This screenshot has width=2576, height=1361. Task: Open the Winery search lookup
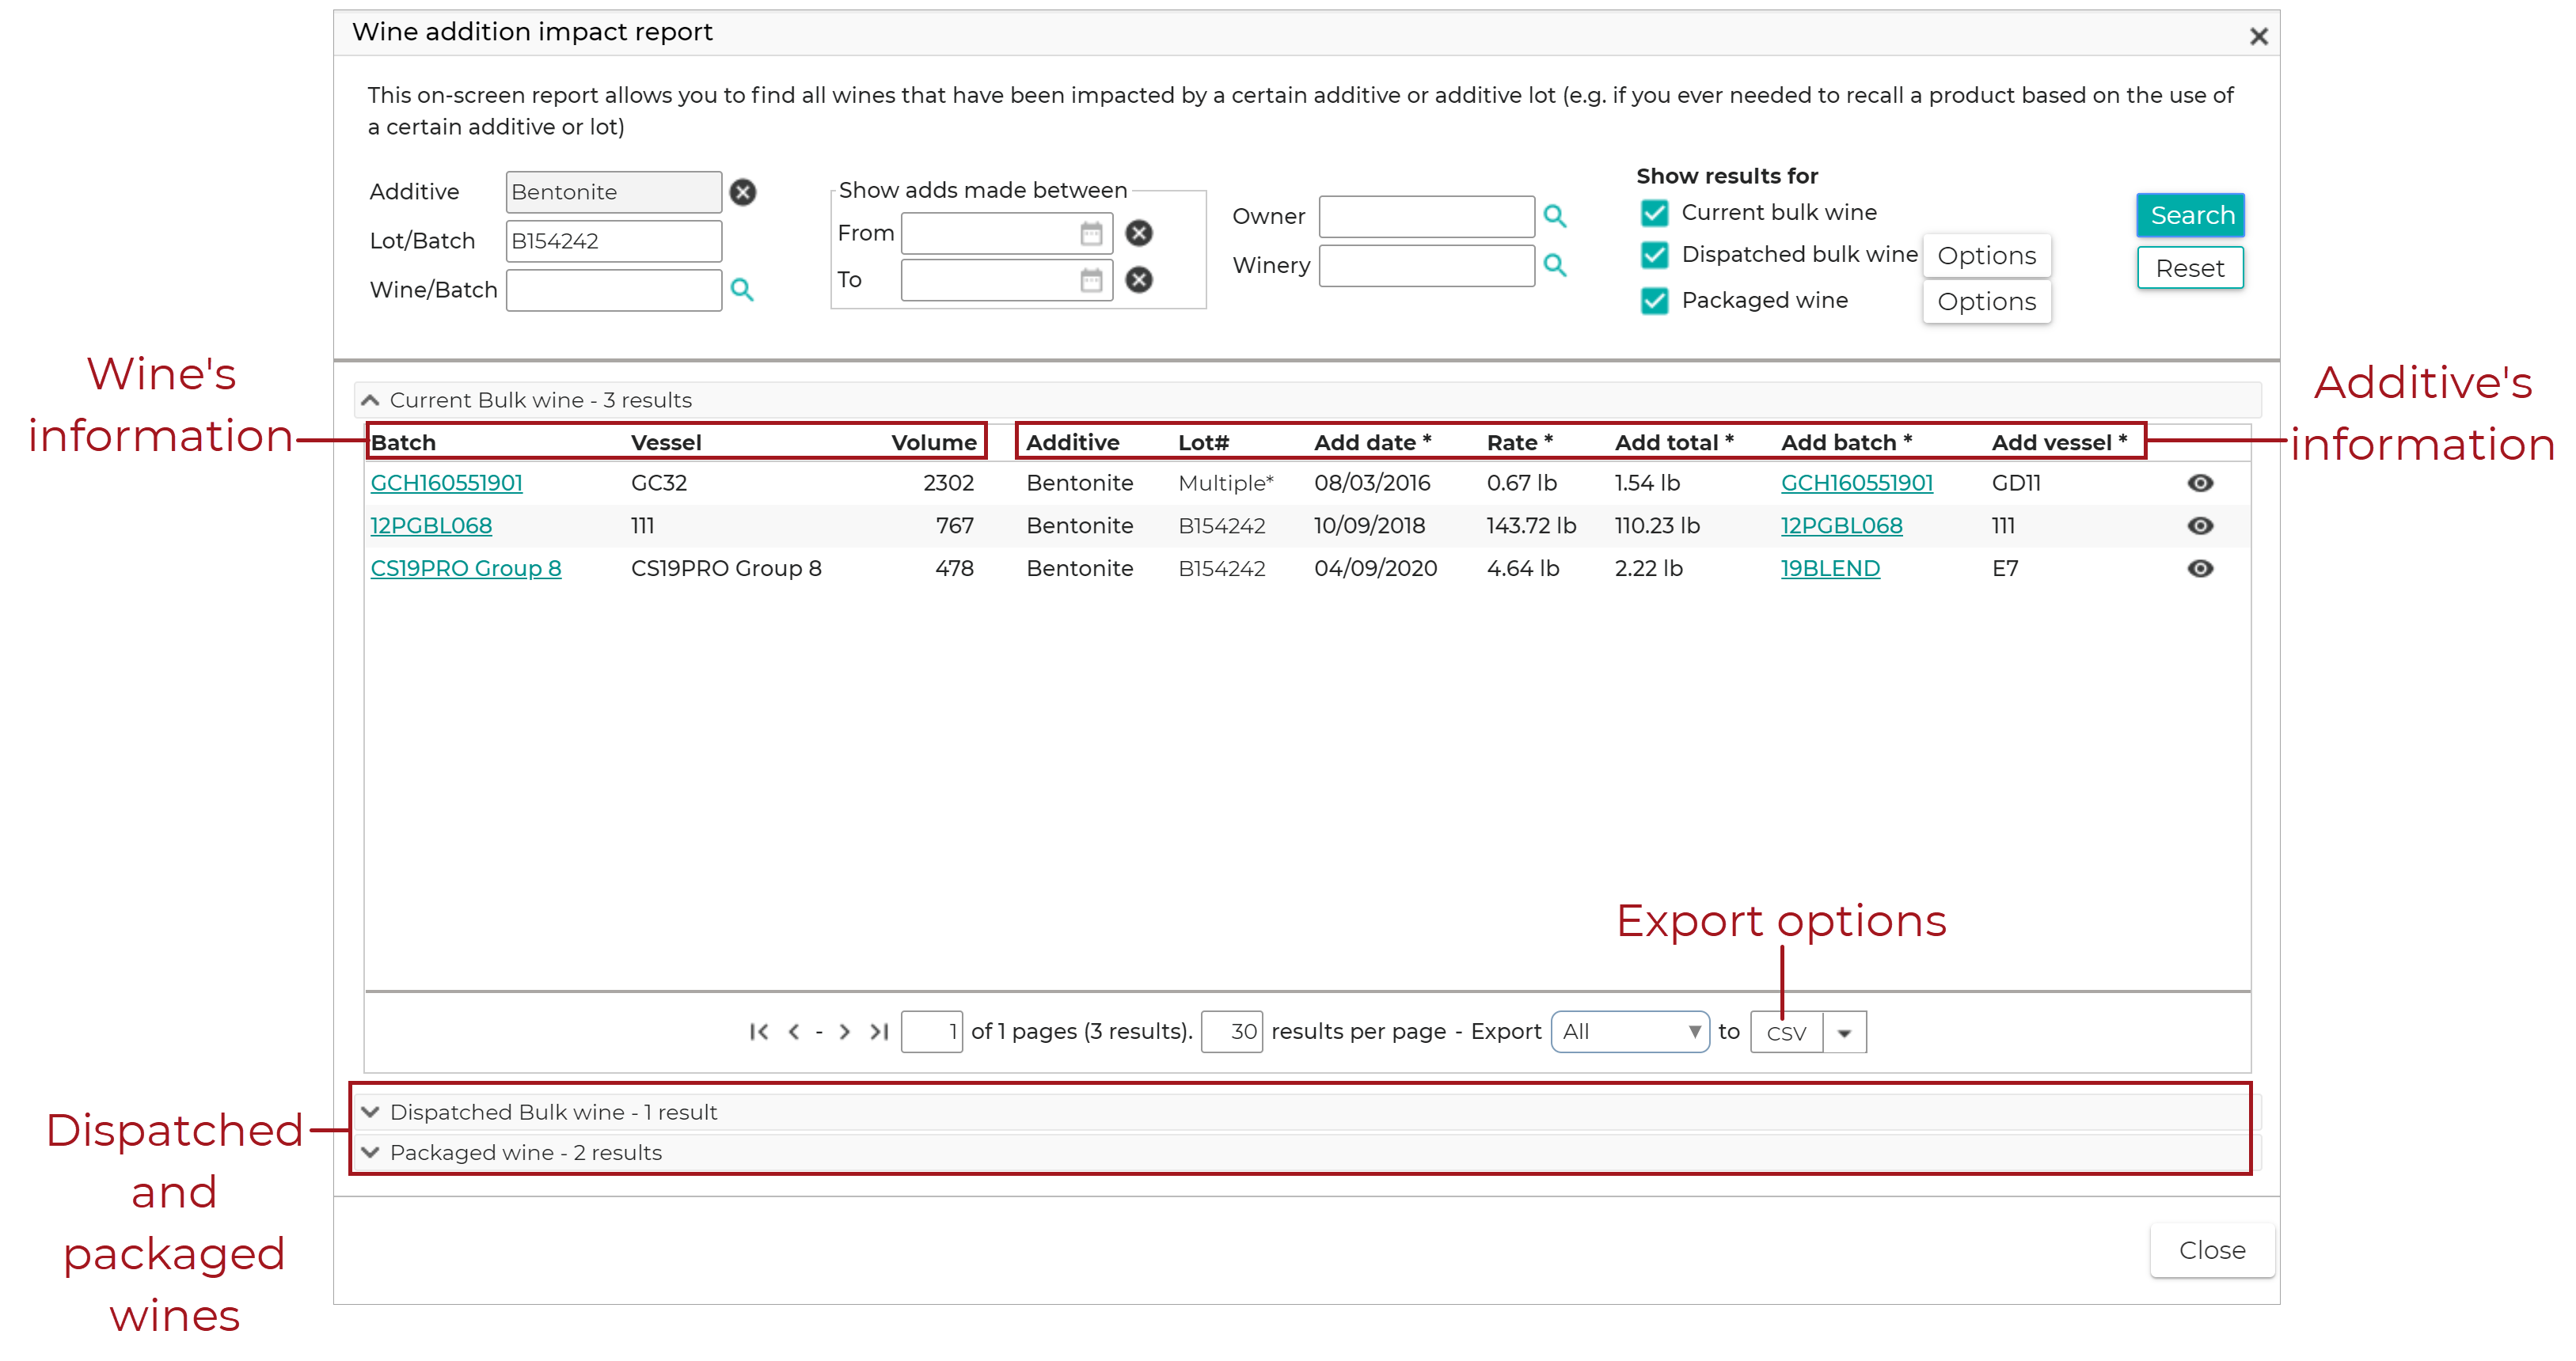[x=1556, y=265]
